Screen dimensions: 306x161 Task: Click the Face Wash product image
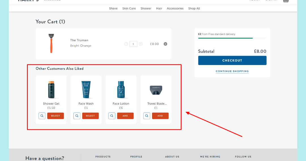(x=86, y=90)
